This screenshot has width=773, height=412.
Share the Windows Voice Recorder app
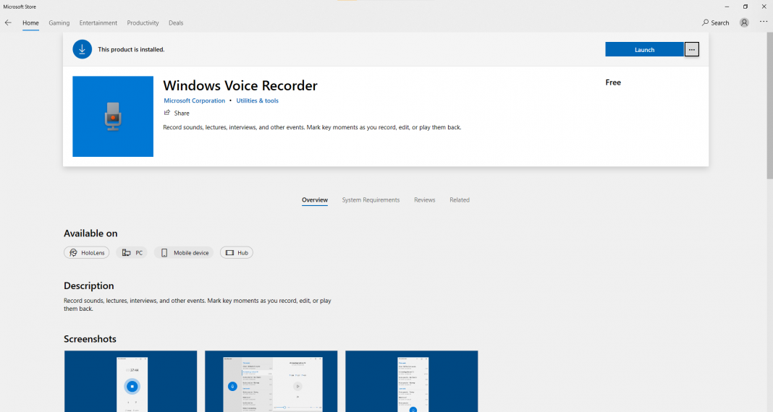pyautogui.click(x=177, y=113)
